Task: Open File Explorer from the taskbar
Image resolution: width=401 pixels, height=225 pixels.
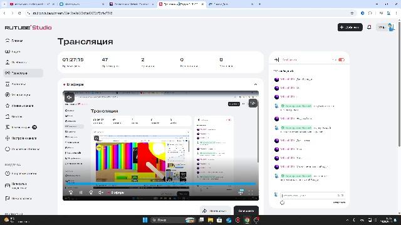Action: tap(211, 220)
